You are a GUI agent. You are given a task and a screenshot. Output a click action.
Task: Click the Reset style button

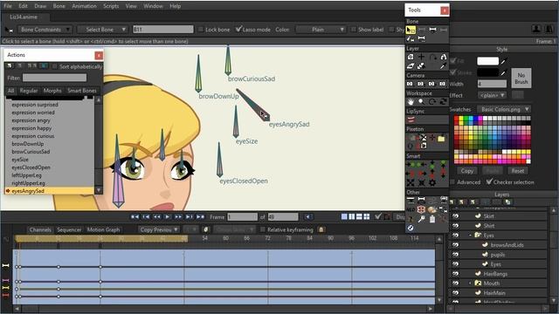518,171
